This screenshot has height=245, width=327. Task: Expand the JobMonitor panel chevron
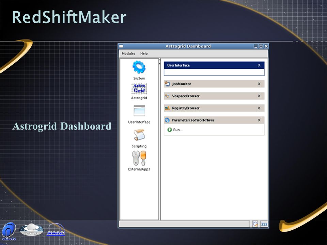pyautogui.click(x=259, y=84)
